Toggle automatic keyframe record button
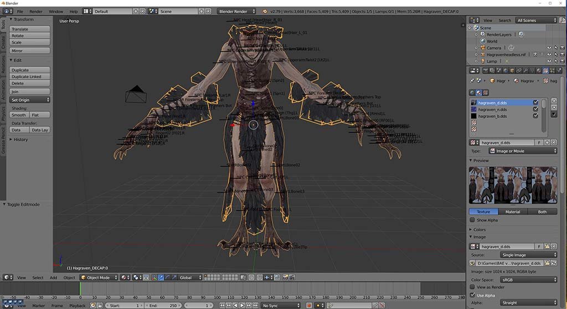 pyautogui.click(x=309, y=305)
